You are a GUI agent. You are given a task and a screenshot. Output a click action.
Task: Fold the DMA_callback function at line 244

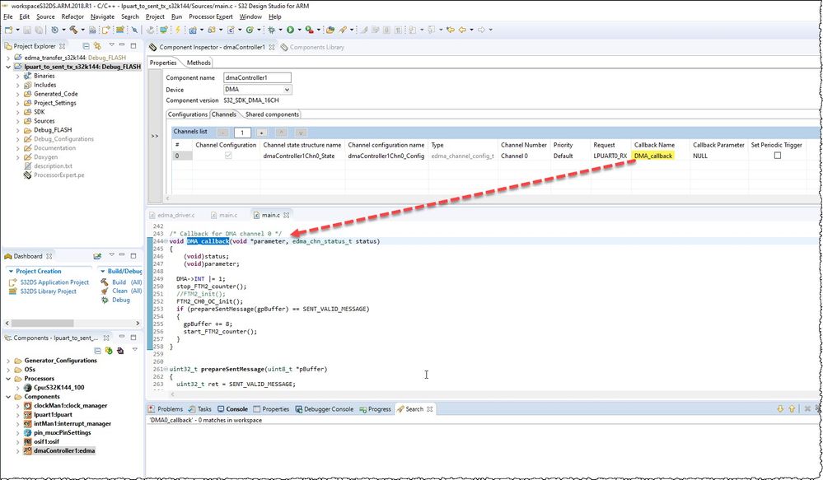(x=166, y=241)
